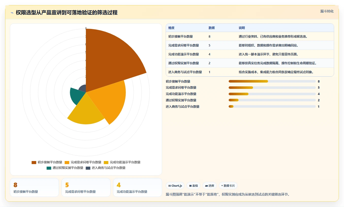Click description 能够对组织、数据和操作需求做出明确回应。
Viewport: 344px width, 207px height.
click(x=269, y=45)
